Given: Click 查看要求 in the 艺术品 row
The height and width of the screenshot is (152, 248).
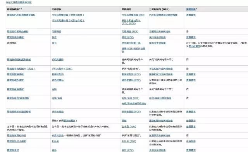Looking at the screenshot, I should pos(191,126).
